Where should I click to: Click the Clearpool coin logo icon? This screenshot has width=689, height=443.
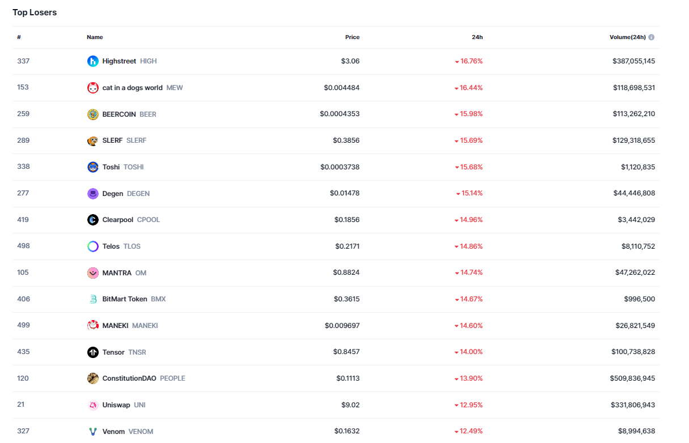coord(93,220)
